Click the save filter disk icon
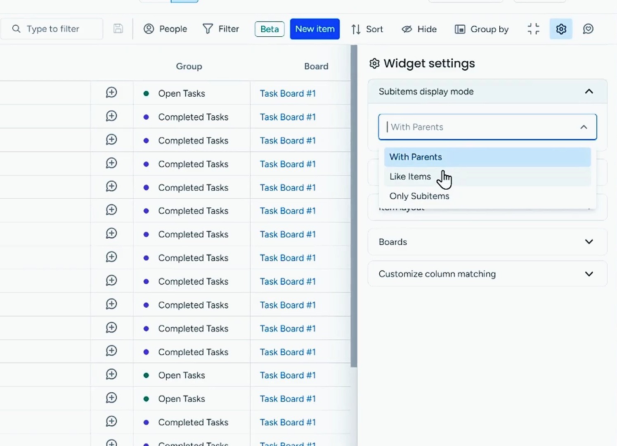The image size is (617, 446). click(x=118, y=28)
